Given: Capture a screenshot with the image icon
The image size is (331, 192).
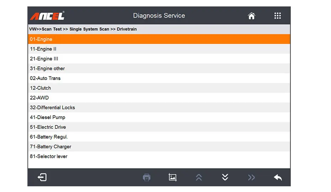Looking at the screenshot, I should [173, 177].
